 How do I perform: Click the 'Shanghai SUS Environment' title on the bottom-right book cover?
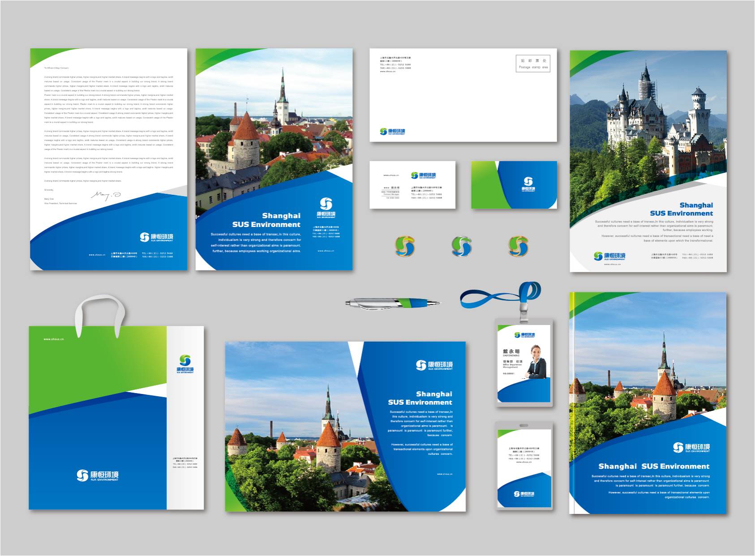pyautogui.click(x=653, y=466)
